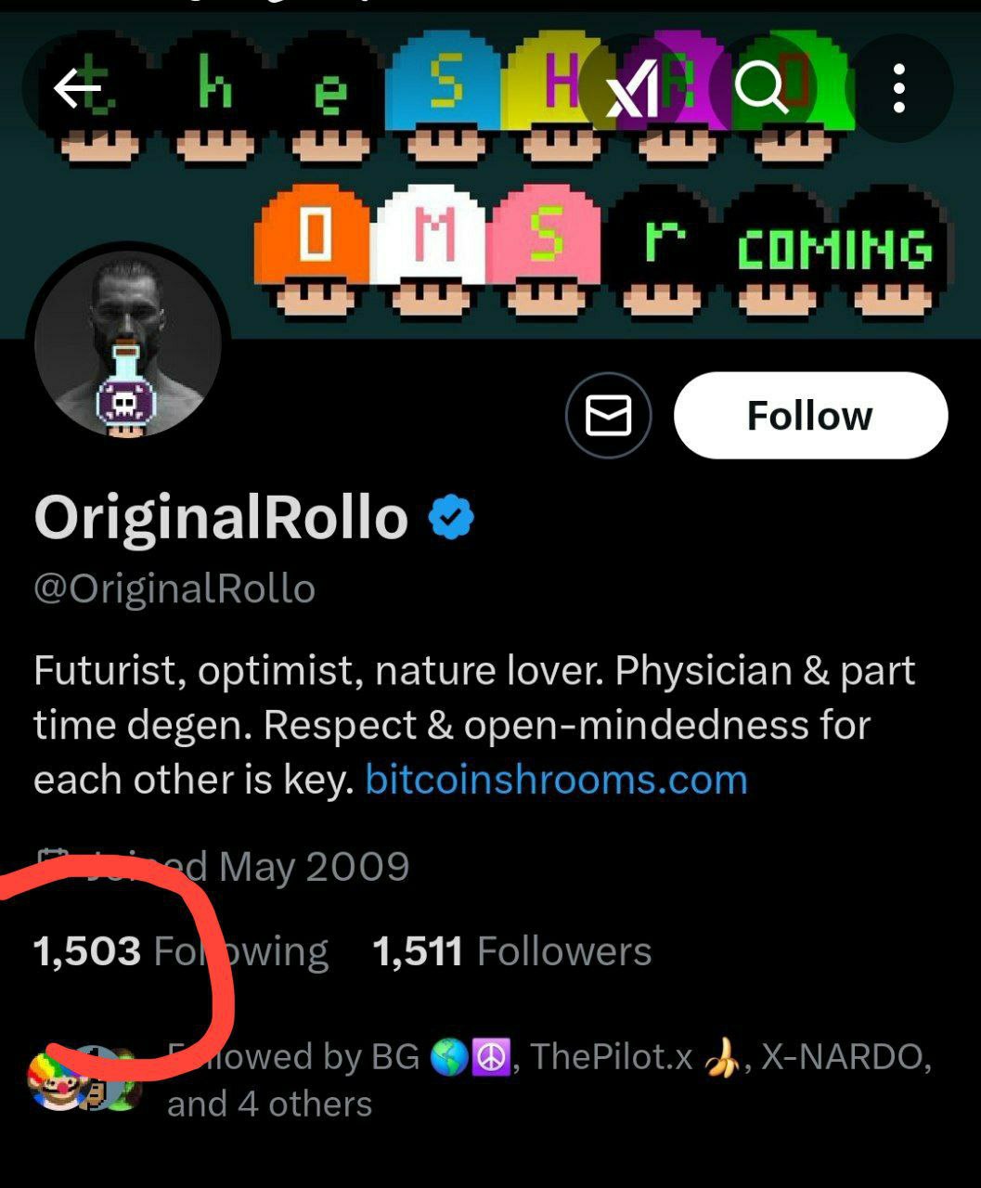
Task: Go back using the left arrow
Action: (76, 89)
